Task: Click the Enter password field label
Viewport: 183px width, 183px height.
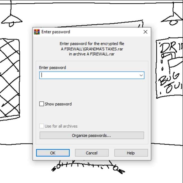Action: tap(52, 68)
